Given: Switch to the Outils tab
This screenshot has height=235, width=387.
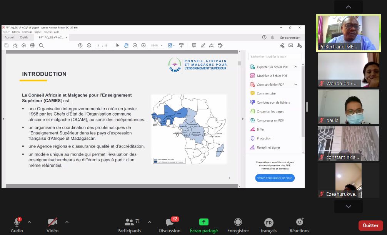Looking at the screenshot, I should pos(24,38).
